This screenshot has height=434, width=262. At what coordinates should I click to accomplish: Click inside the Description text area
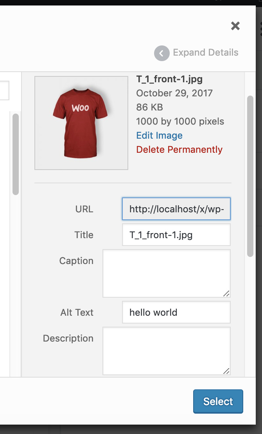click(x=166, y=351)
